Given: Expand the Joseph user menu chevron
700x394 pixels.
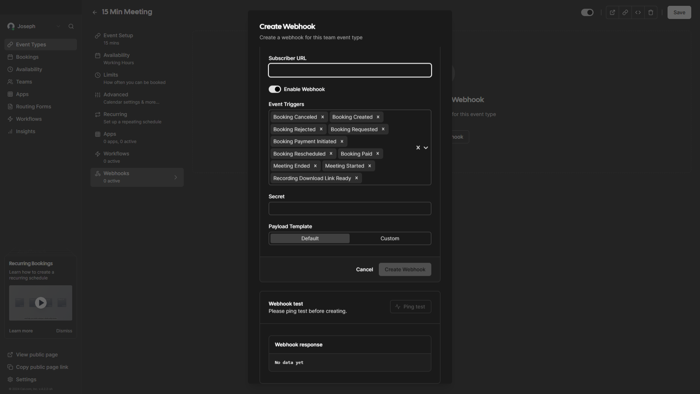Looking at the screenshot, I should click(58, 26).
